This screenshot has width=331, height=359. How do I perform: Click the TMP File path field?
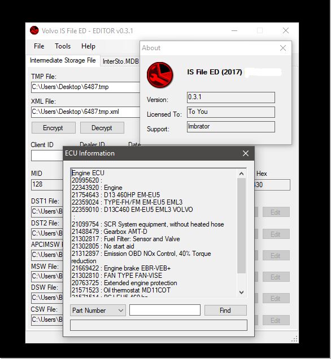point(85,87)
